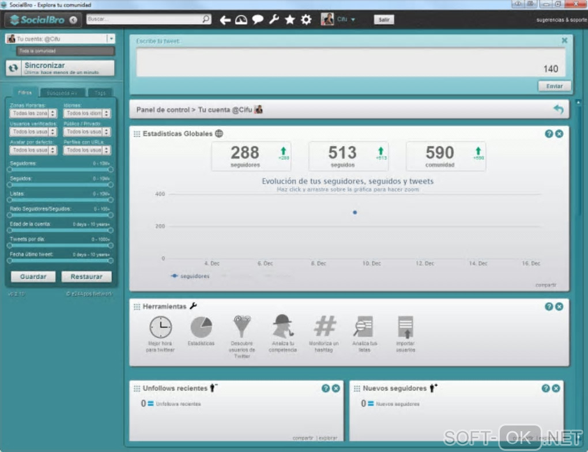Open Avatar por defecto dropdown
This screenshot has width=588, height=452.
click(x=33, y=150)
